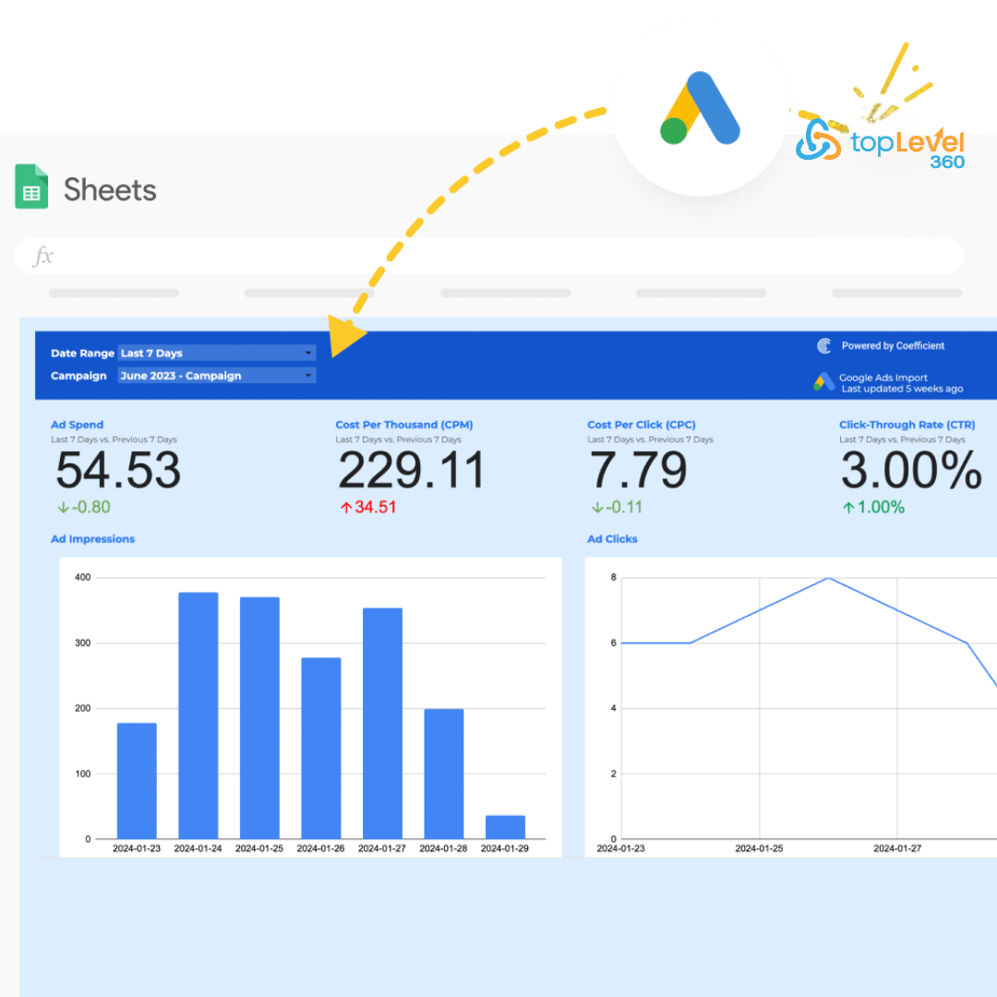Expand the Last 7 Days selection arrow
This screenshot has height=997, width=997.
pos(307,353)
